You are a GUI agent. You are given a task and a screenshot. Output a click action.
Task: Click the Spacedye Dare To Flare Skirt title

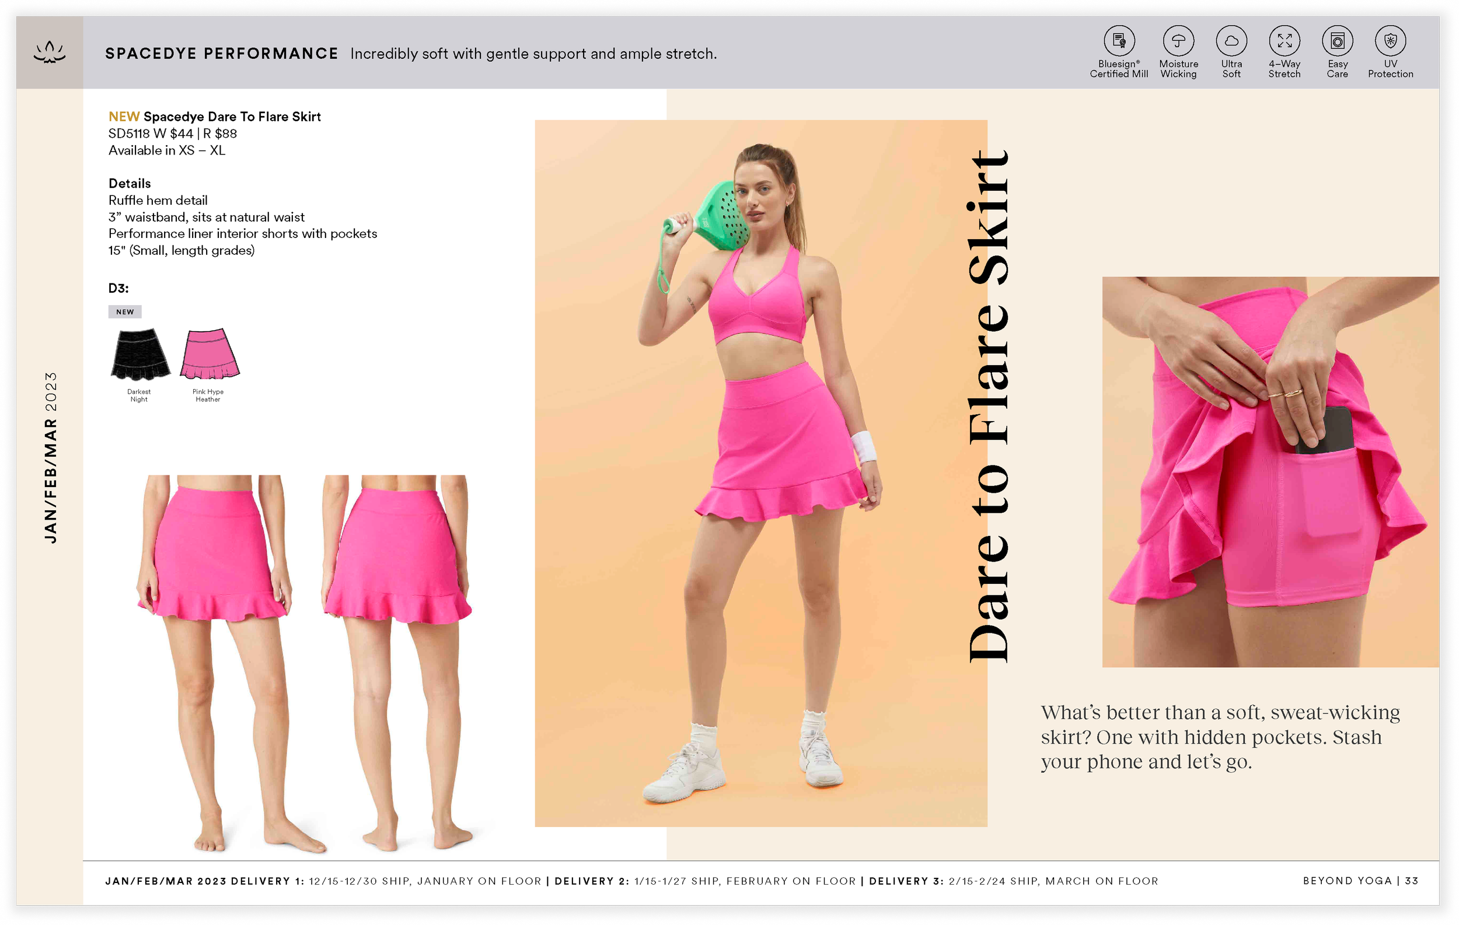click(x=232, y=116)
